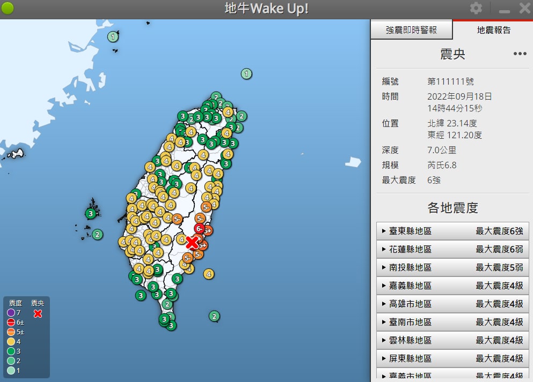This screenshot has height=382, width=533.
Task: Click the 東經 121.20度 longitude text
Action: (x=455, y=135)
